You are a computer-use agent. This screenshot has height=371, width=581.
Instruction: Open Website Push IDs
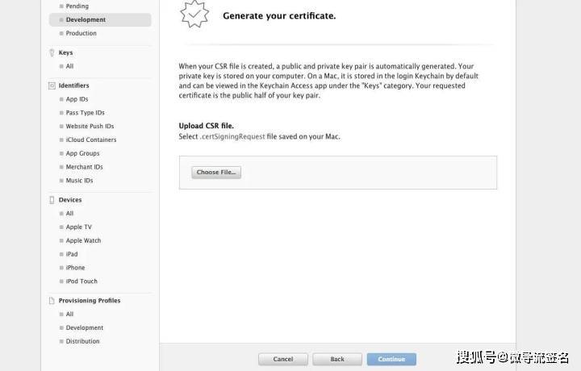pos(90,127)
